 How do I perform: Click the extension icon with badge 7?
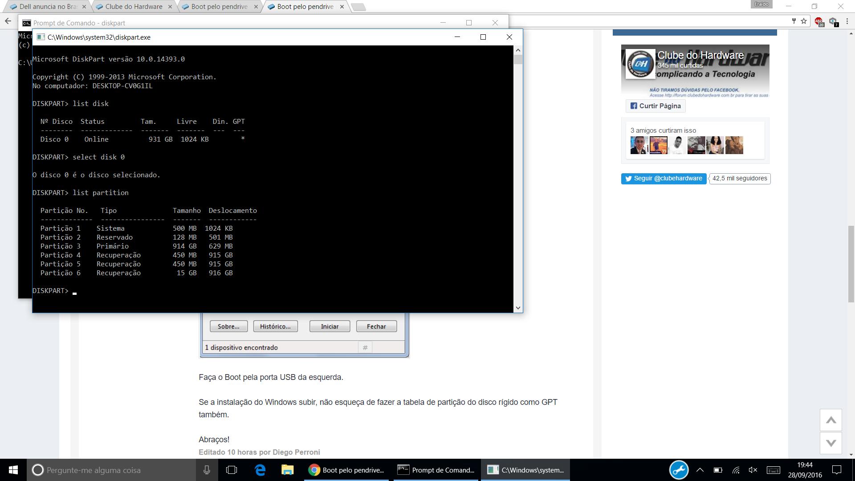pos(833,21)
